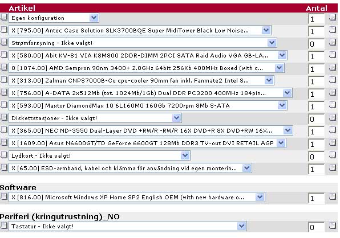The image size is (340, 238).
Task: Click the left note icon of the Windows XP row
Action: coord(4,196)
